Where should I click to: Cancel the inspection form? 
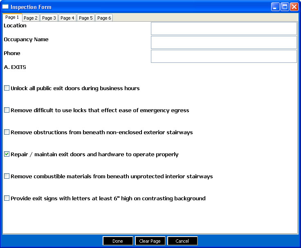(182, 241)
